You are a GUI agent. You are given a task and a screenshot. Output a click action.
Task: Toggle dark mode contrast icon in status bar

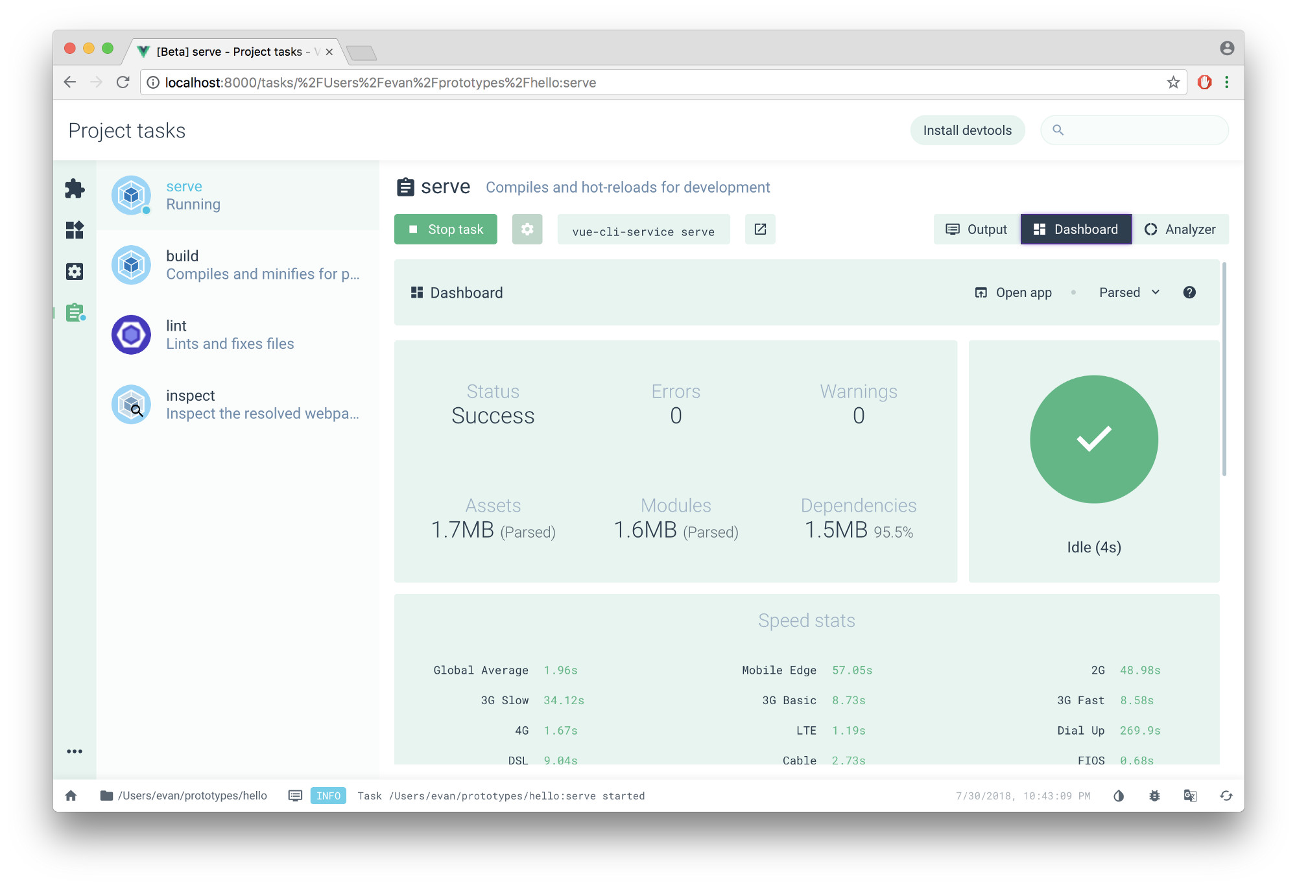click(1119, 796)
